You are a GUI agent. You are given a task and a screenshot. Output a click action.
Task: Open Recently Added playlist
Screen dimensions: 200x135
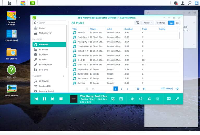(x=49, y=91)
